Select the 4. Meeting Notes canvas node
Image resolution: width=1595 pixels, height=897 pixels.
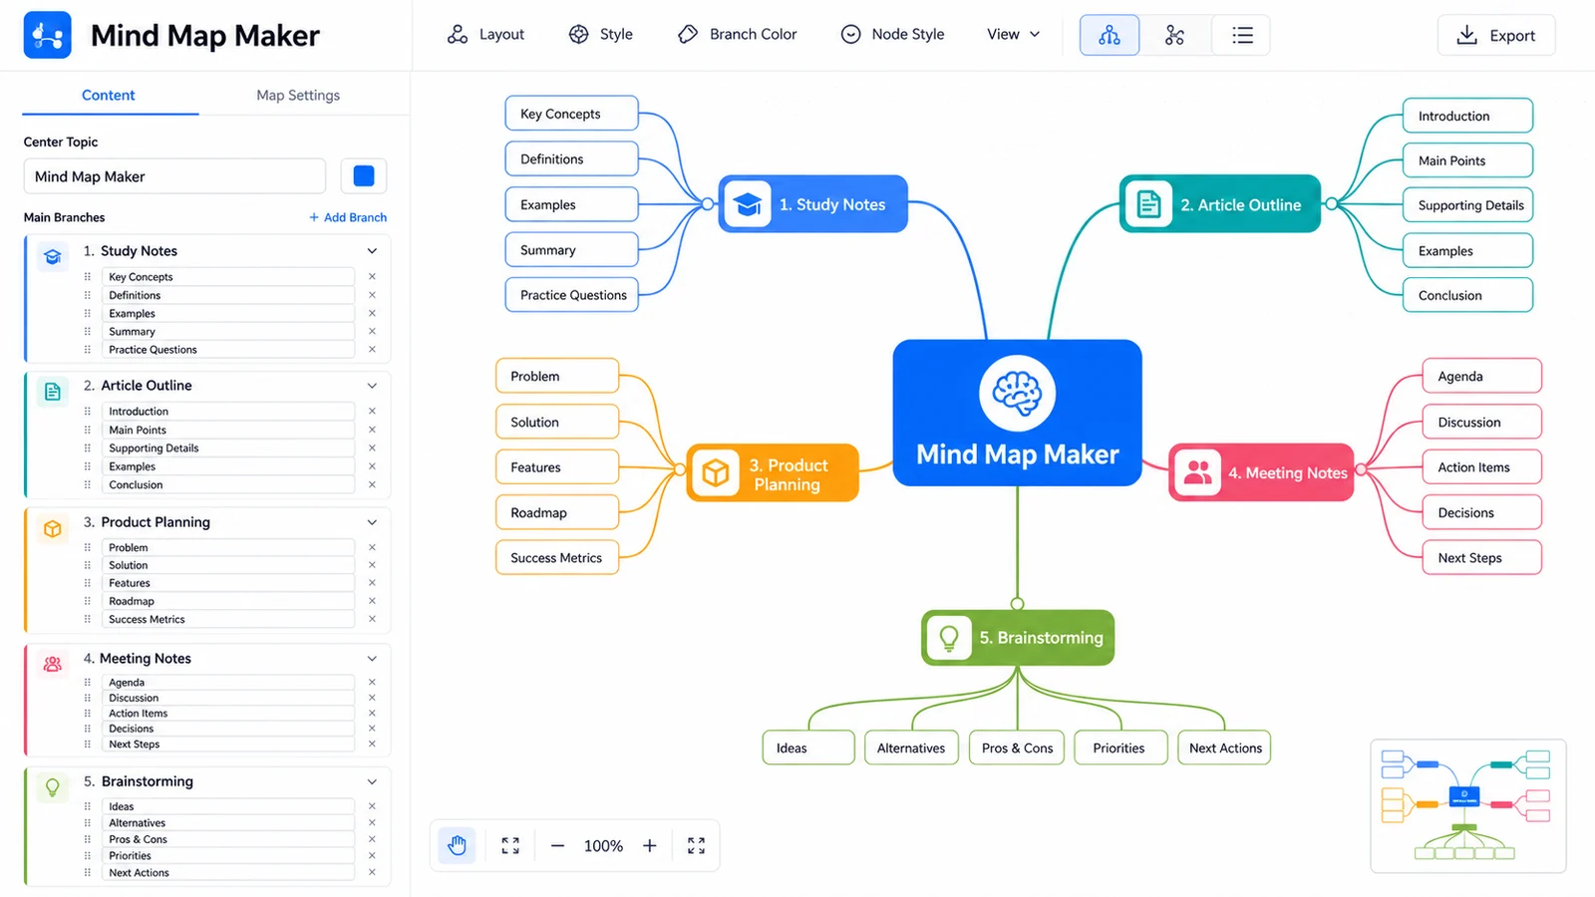pos(1261,472)
